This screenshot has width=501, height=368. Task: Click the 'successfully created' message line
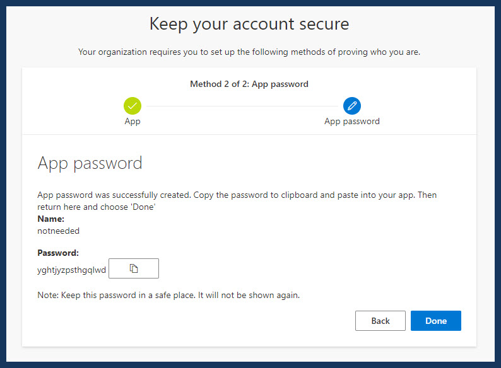(237, 195)
